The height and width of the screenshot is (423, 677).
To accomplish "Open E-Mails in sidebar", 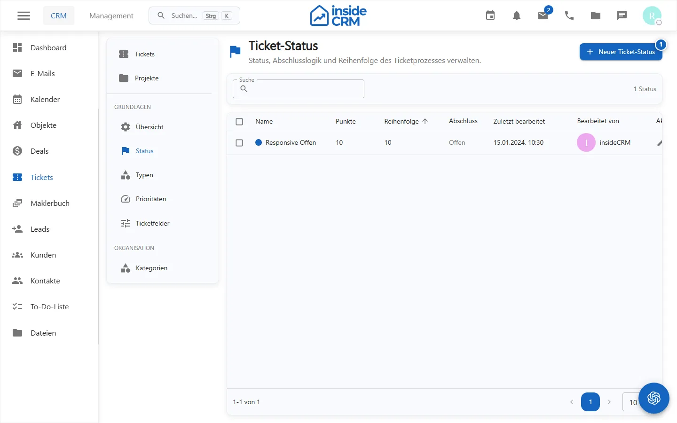I will [x=49, y=73].
